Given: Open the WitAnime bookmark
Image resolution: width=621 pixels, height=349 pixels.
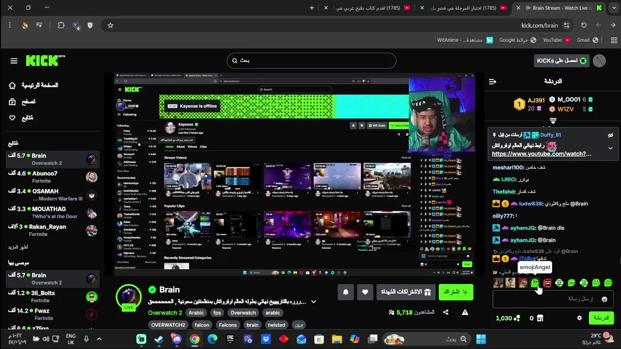Looking at the screenshot, I should (x=465, y=40).
